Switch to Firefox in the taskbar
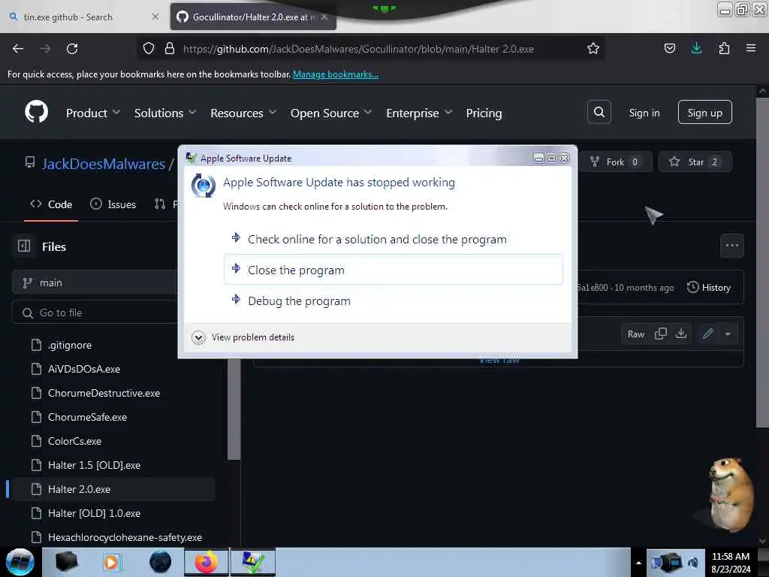Image resolution: width=769 pixels, height=577 pixels. pos(207,562)
